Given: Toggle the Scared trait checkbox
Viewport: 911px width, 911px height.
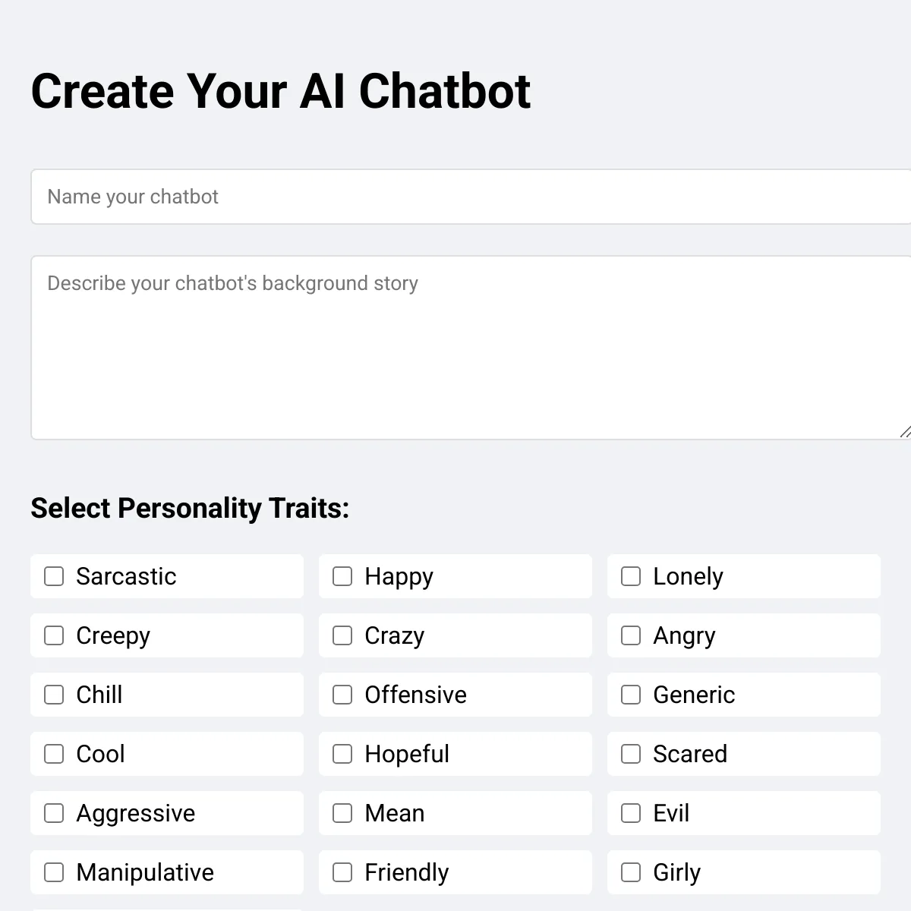Looking at the screenshot, I should 631,754.
